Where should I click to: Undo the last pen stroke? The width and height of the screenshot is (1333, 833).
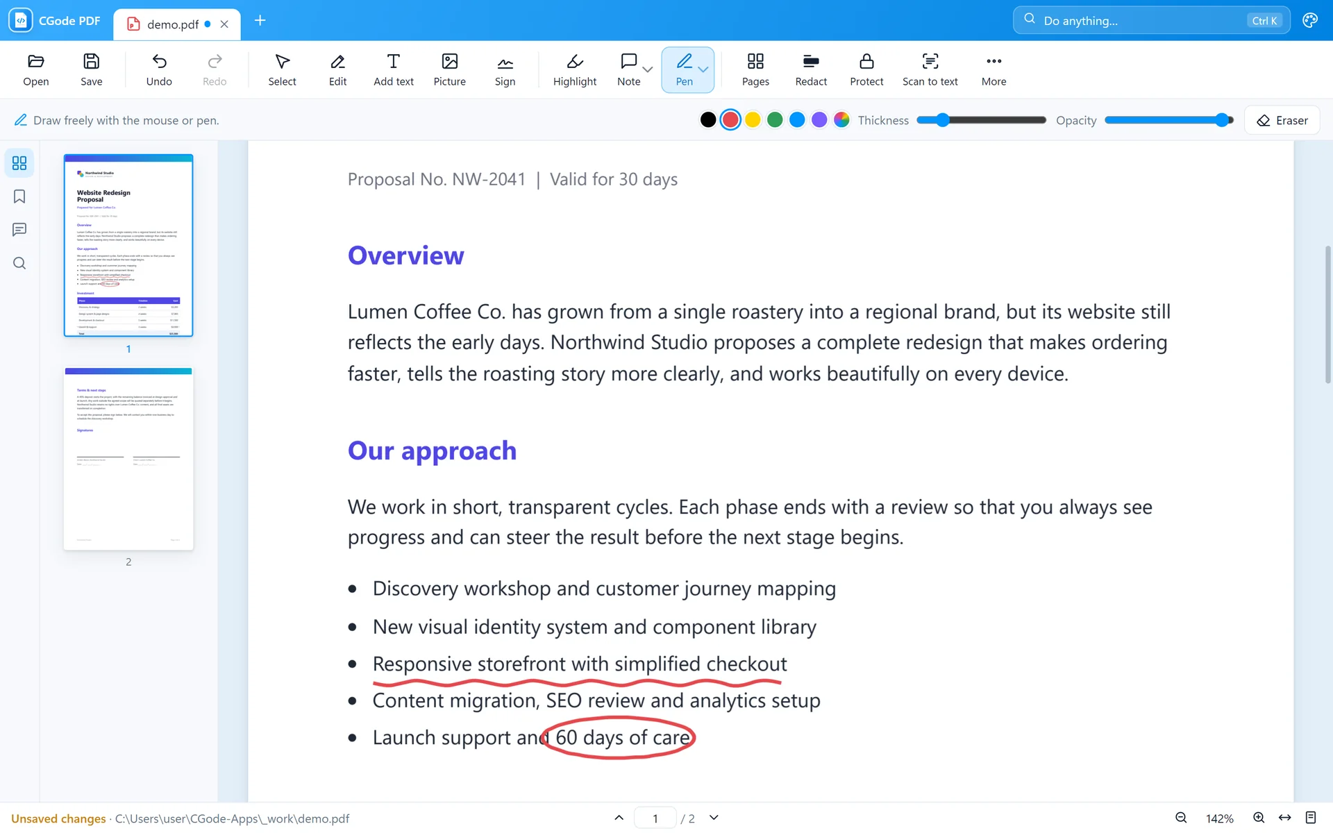pyautogui.click(x=159, y=69)
